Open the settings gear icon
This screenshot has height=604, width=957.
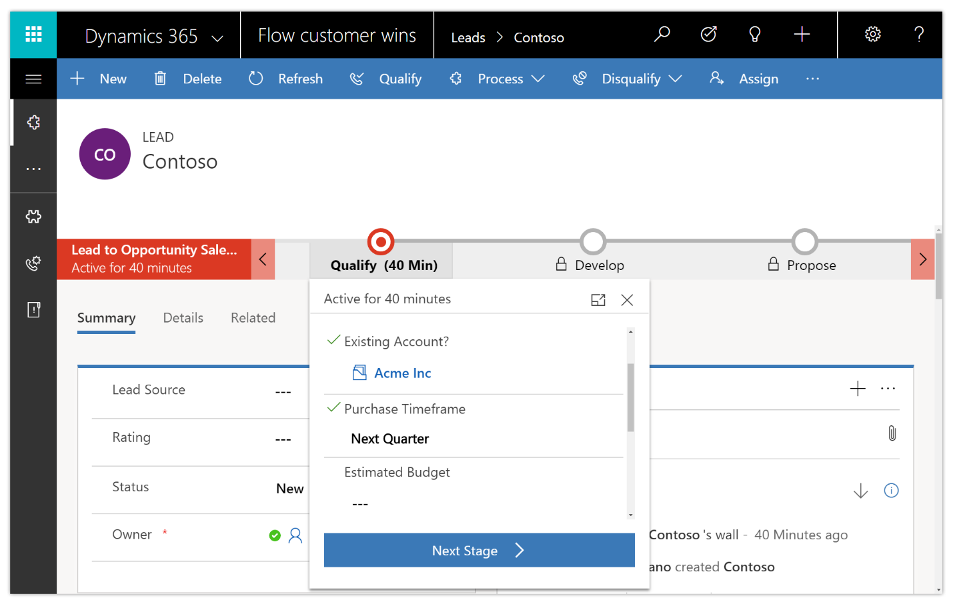click(872, 35)
